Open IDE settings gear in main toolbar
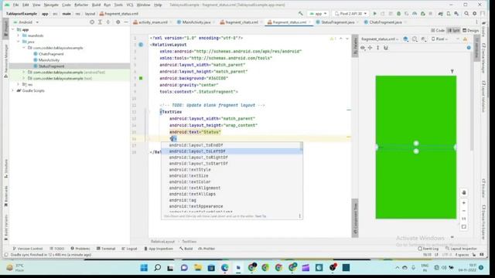495x278 pixels. pos(474,14)
